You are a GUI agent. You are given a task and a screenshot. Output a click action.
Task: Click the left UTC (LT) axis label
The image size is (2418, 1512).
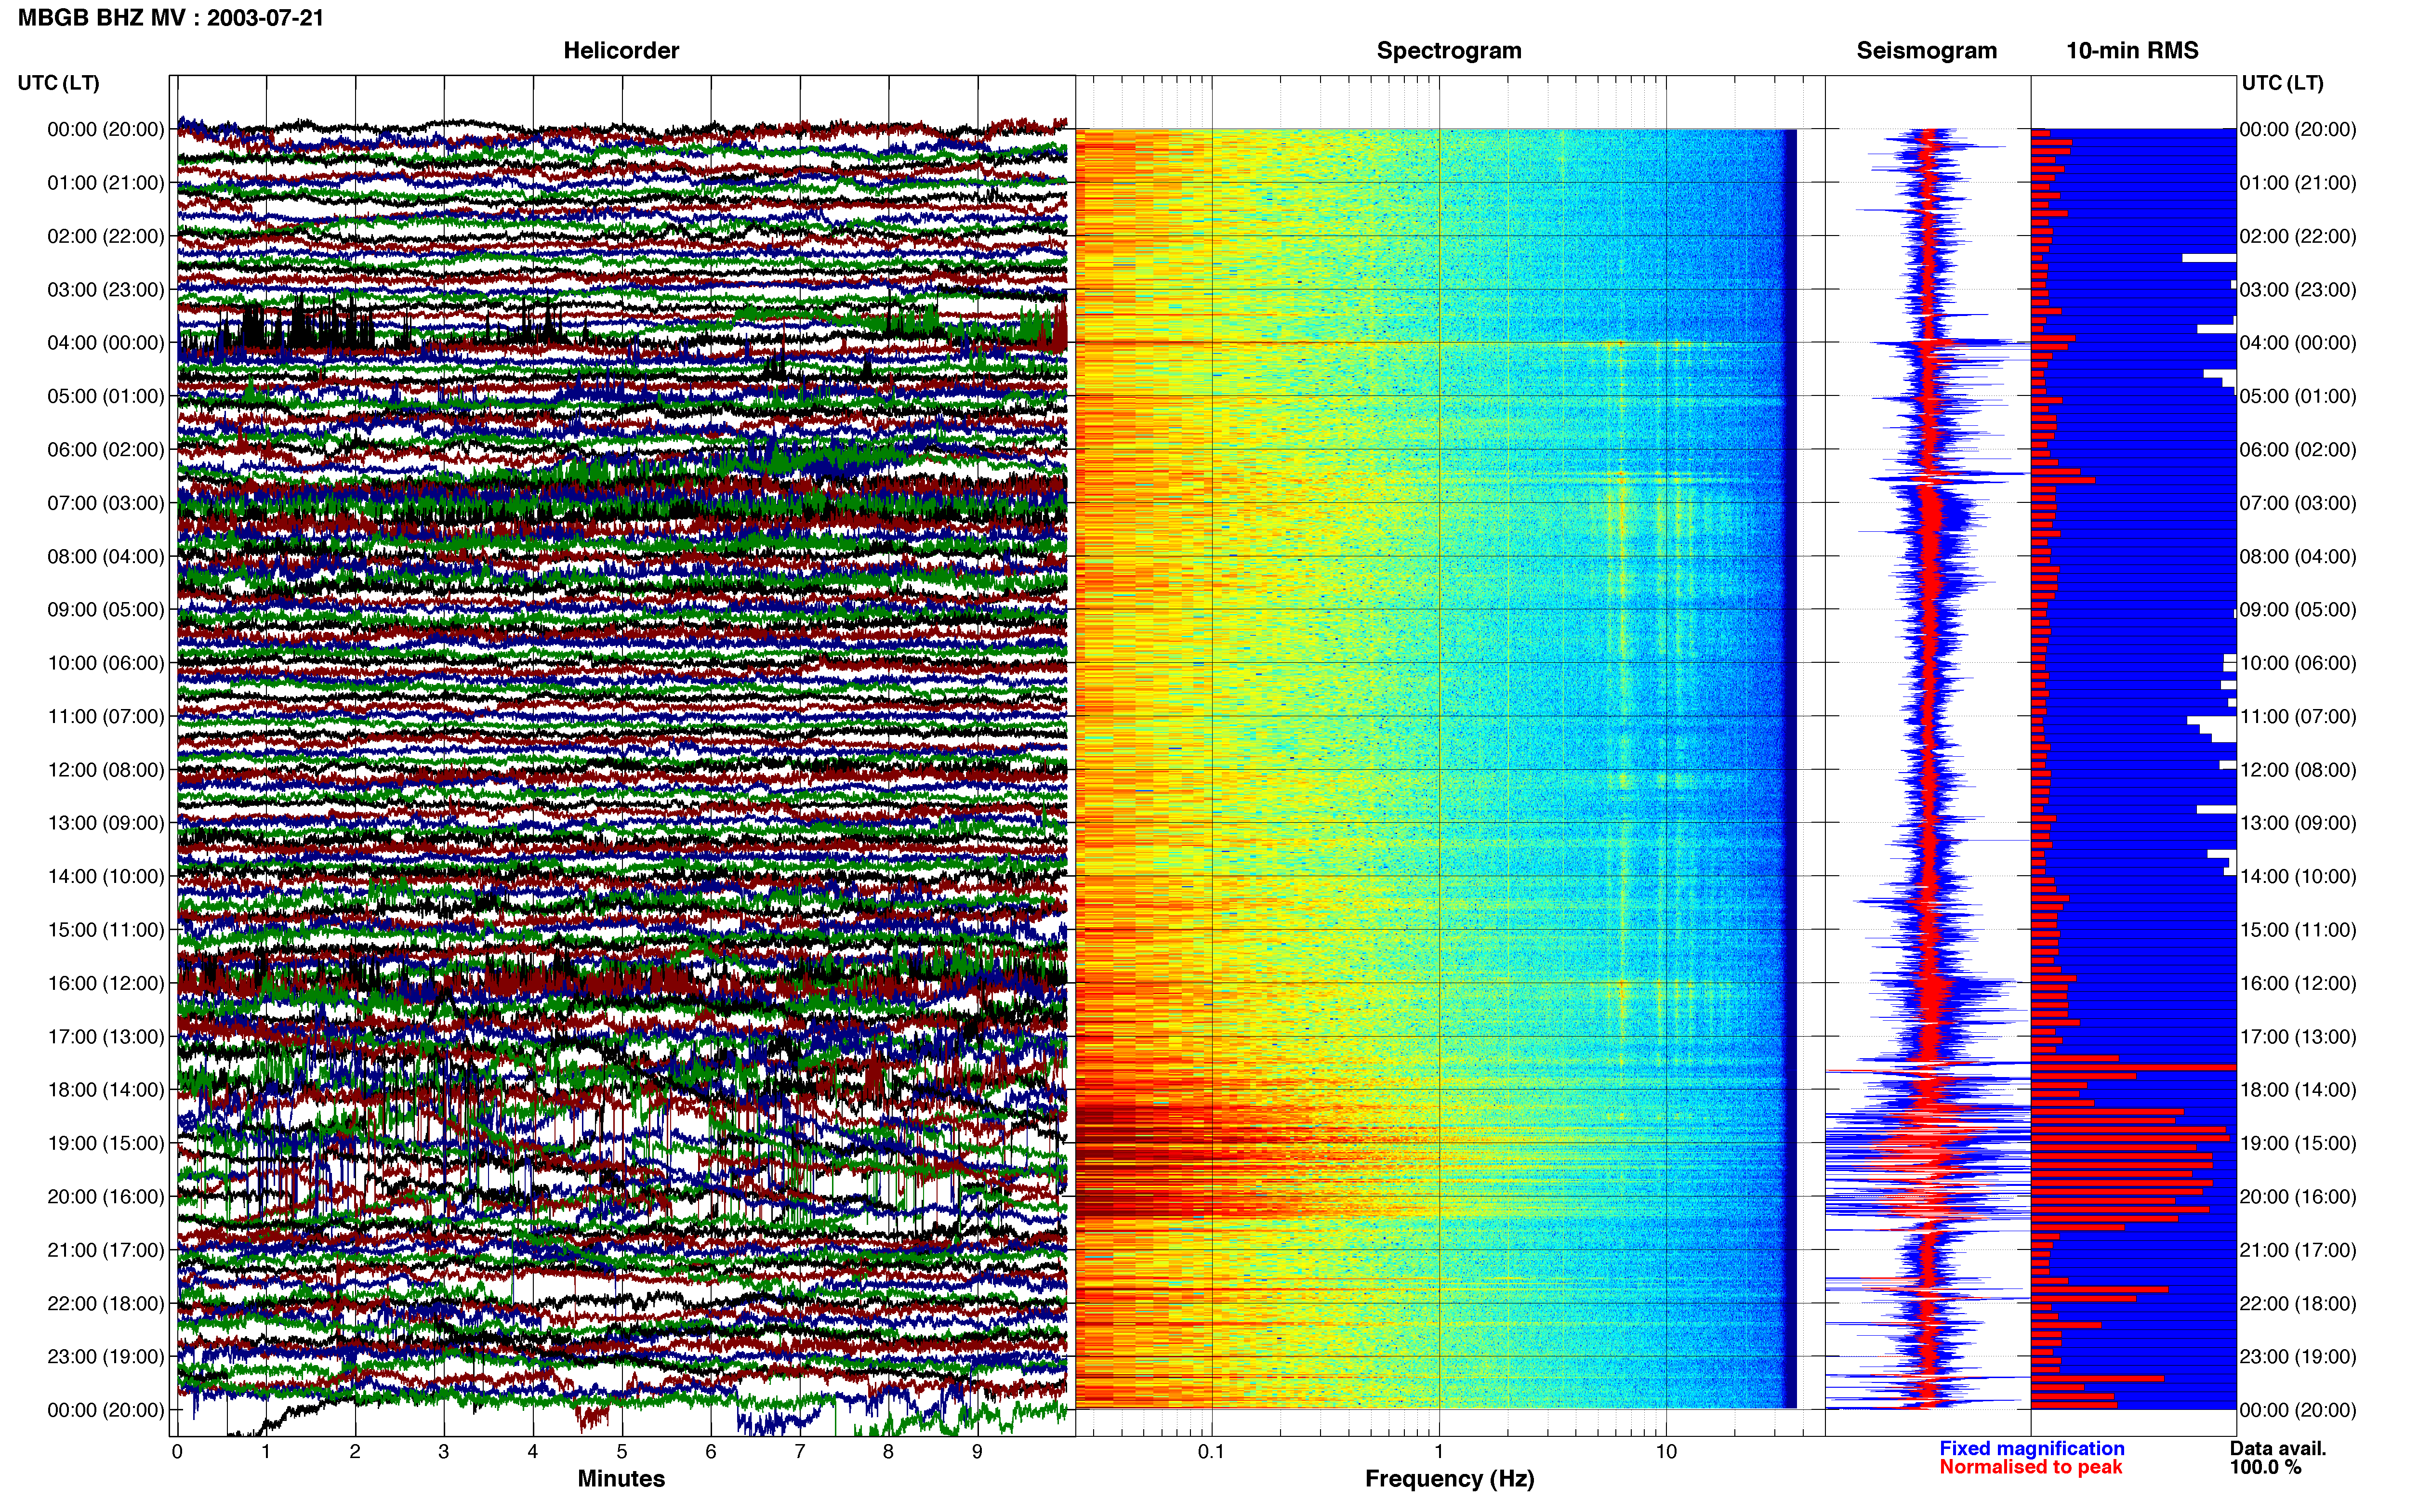(58, 83)
